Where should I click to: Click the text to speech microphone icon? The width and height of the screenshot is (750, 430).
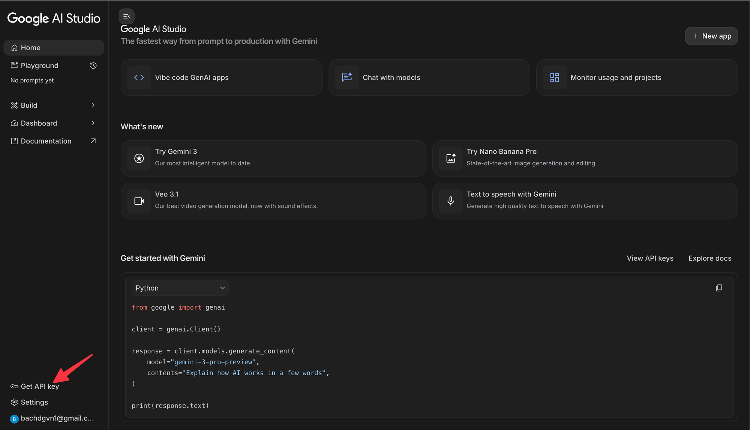(451, 201)
